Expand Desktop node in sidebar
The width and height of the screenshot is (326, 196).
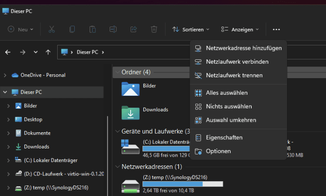(9, 120)
